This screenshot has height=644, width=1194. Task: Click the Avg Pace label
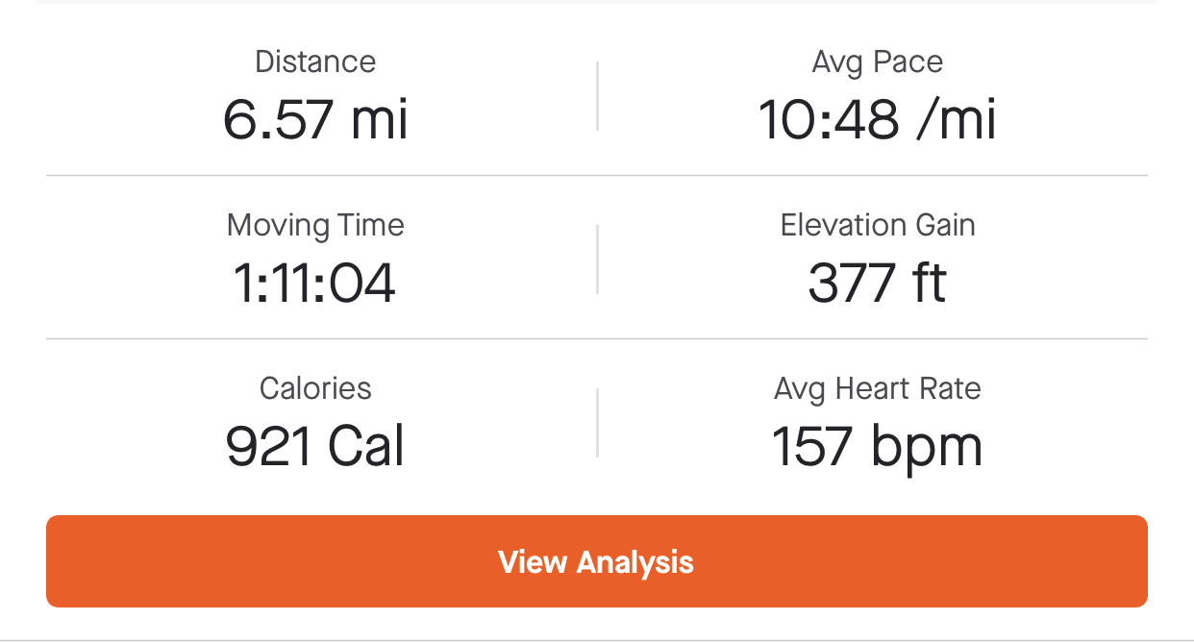click(x=878, y=62)
